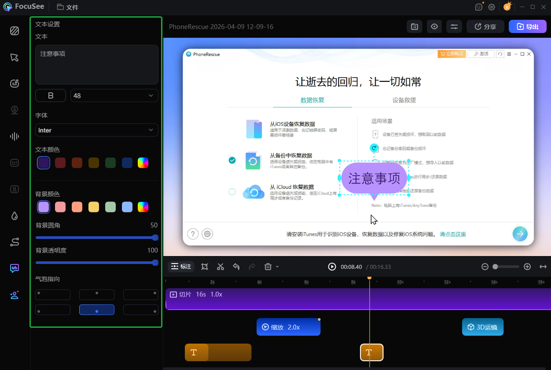Click the redo arrow
551x370 pixels.
click(252, 267)
